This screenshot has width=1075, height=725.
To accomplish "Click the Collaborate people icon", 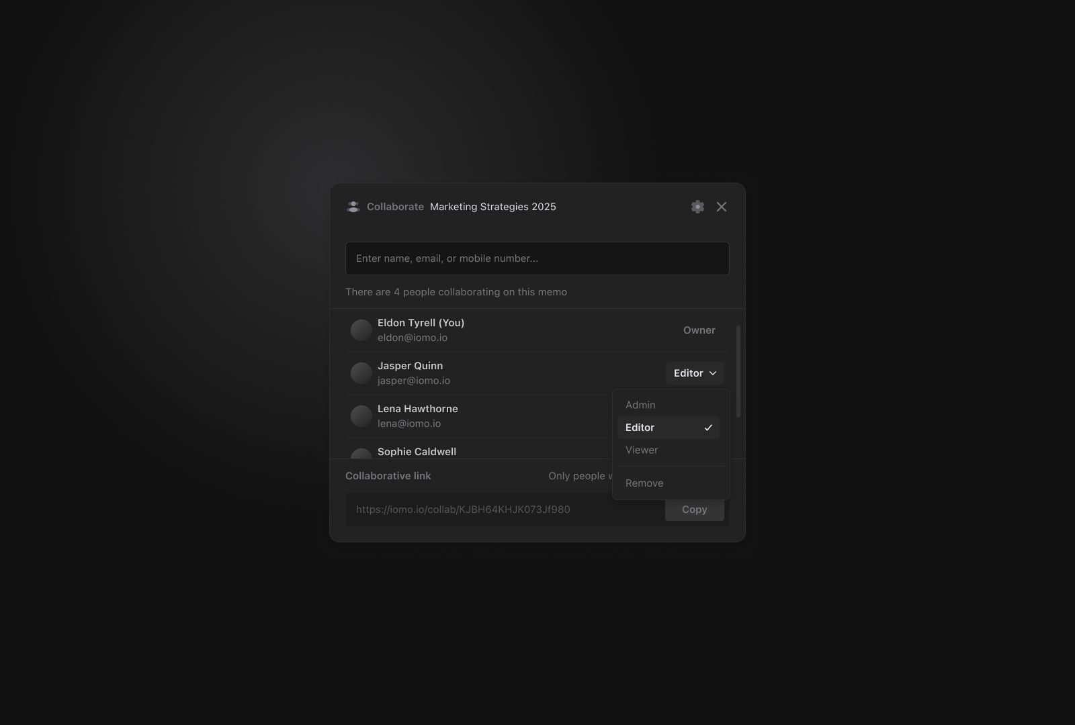I will (353, 207).
